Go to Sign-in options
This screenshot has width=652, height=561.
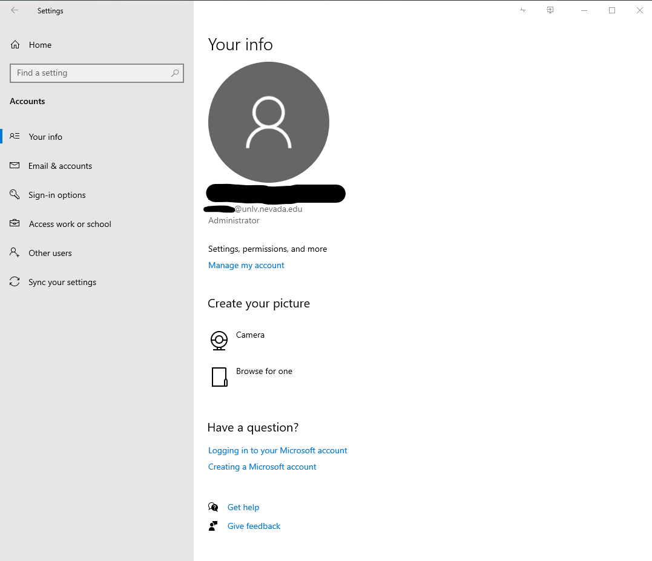click(57, 195)
